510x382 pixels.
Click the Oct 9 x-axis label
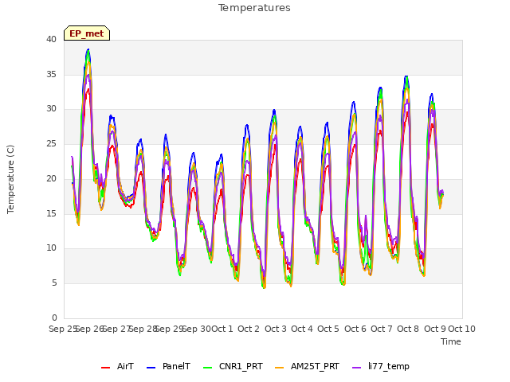[x=435, y=329]
